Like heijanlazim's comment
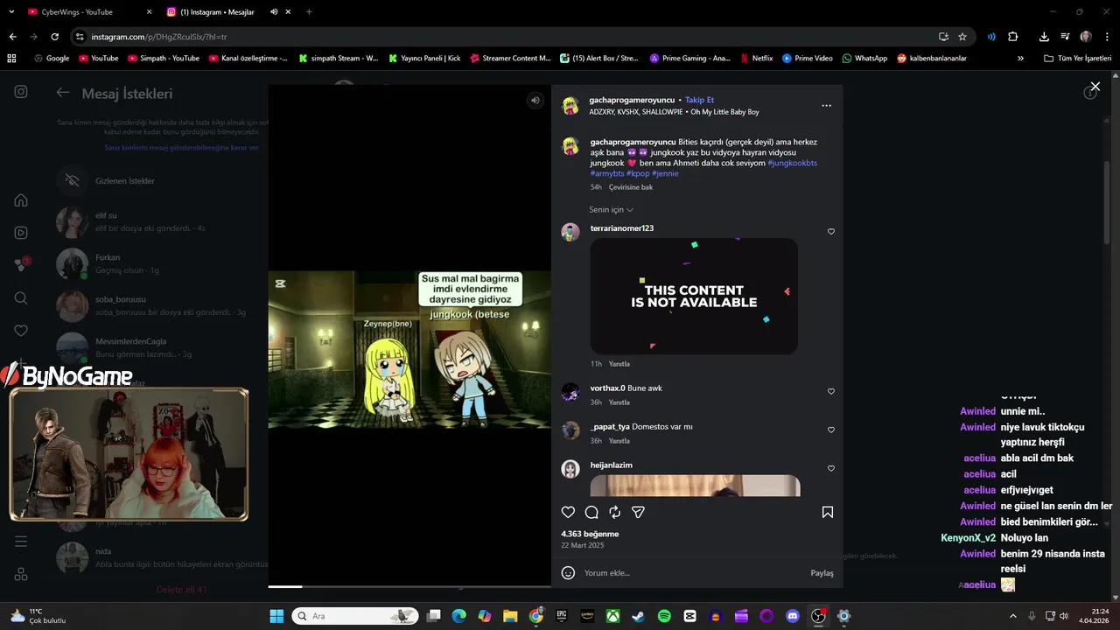Viewport: 1120px width, 630px height. tap(831, 468)
